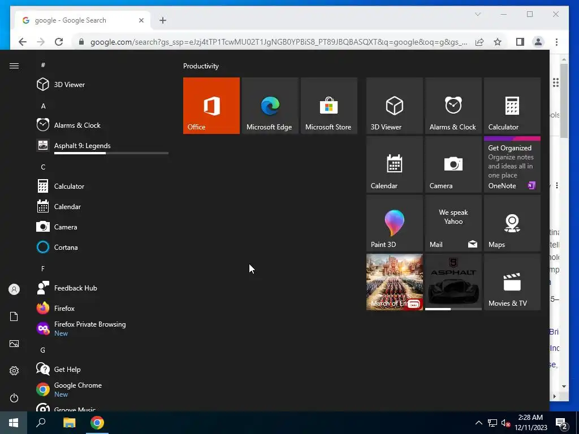Launch Camera from the app list

coord(102,227)
